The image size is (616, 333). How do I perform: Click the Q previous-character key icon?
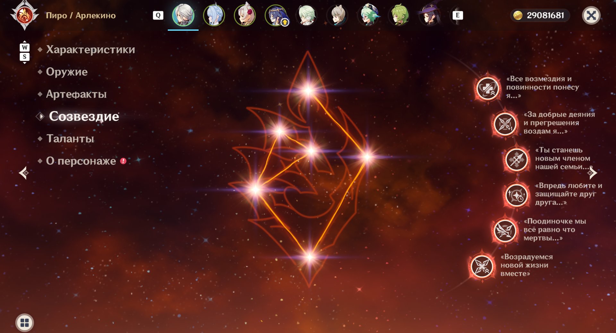[x=158, y=15]
